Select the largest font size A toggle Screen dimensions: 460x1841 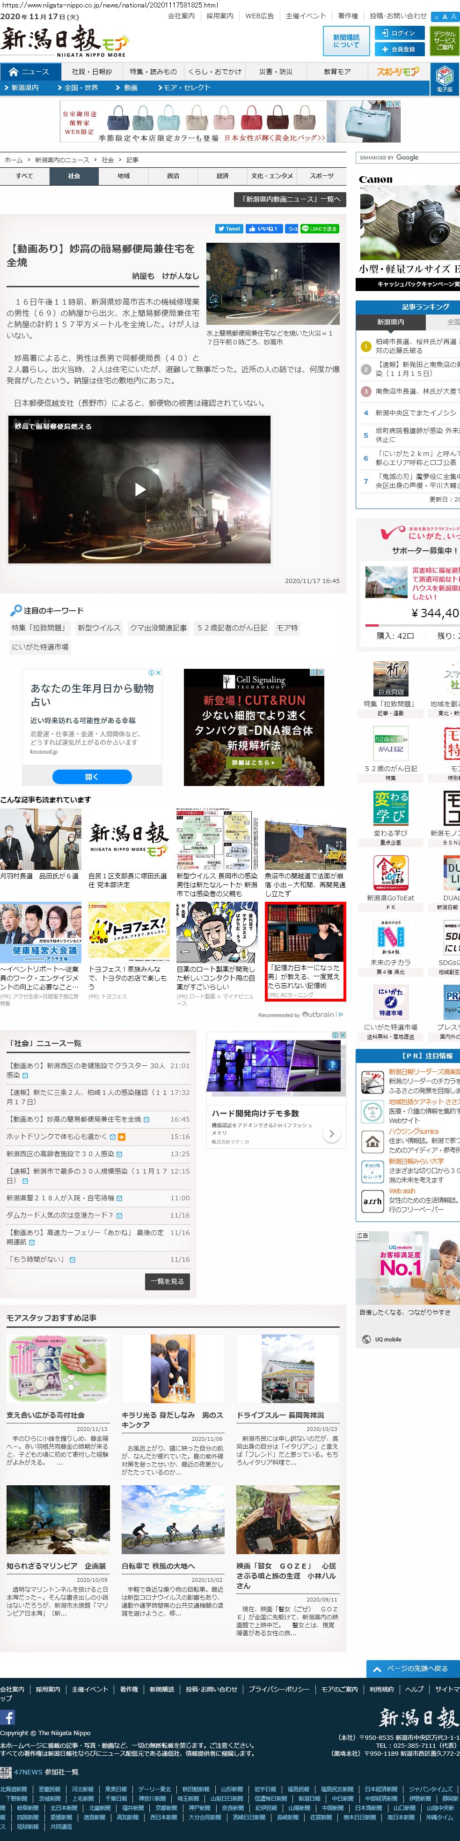tap(453, 16)
